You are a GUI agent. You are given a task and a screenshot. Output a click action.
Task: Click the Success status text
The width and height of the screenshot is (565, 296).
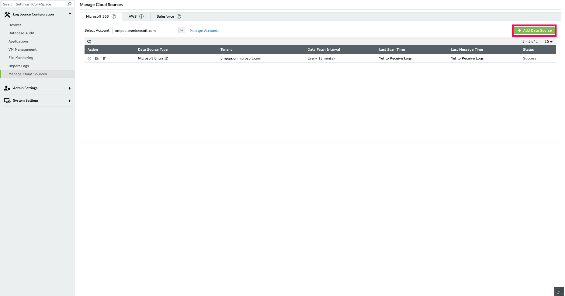tap(529, 58)
